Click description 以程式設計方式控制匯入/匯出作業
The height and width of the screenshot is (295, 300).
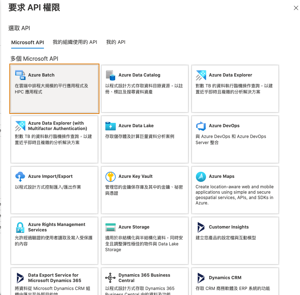click(x=48, y=187)
